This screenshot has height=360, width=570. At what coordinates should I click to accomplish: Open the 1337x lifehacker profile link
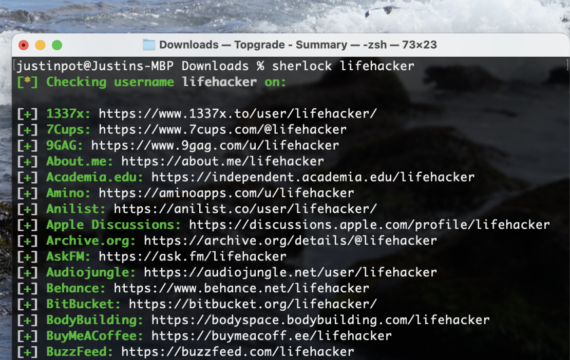[238, 113]
